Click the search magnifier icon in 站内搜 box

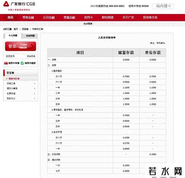tap(170, 6)
